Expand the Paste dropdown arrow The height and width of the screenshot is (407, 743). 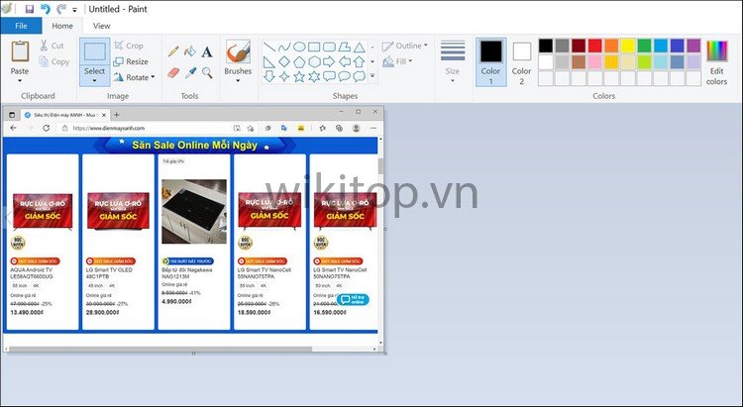20,81
